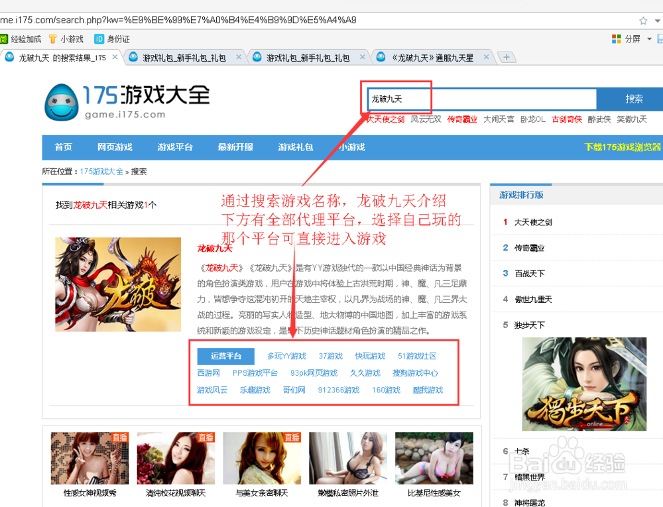Click the 搜索 search button

click(x=633, y=99)
